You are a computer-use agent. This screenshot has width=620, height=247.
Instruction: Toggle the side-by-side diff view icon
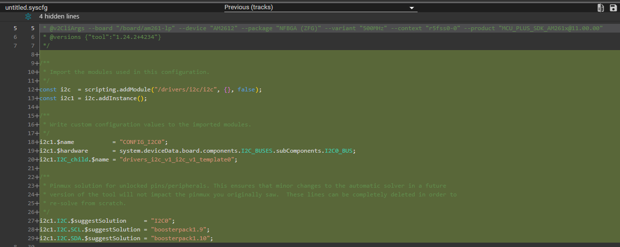601,8
